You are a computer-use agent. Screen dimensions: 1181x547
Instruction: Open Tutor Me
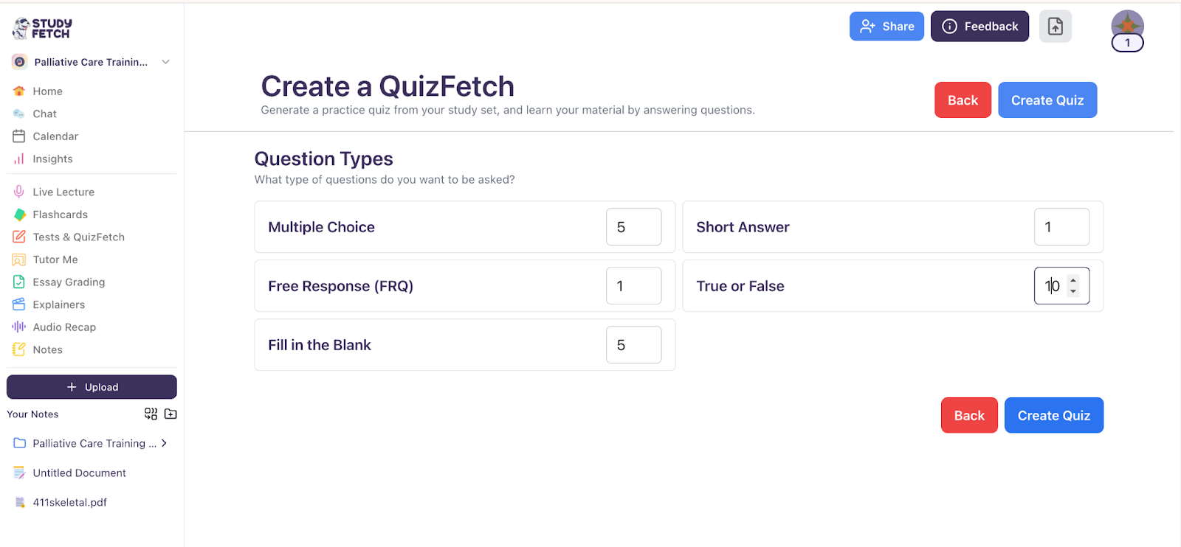56,259
